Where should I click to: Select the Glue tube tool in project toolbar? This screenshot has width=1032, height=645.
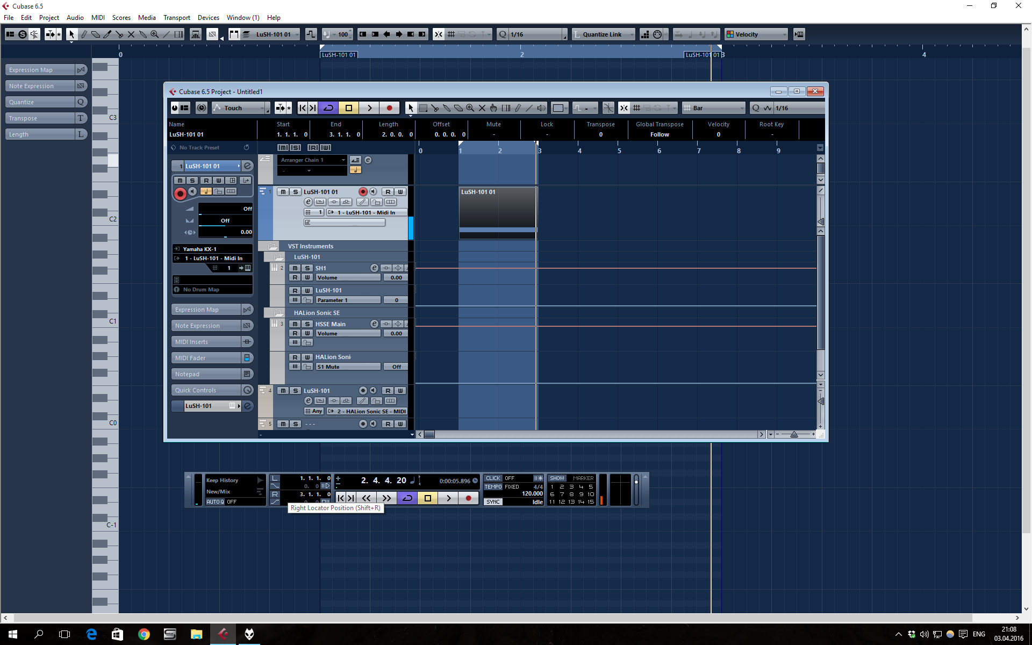(x=447, y=108)
